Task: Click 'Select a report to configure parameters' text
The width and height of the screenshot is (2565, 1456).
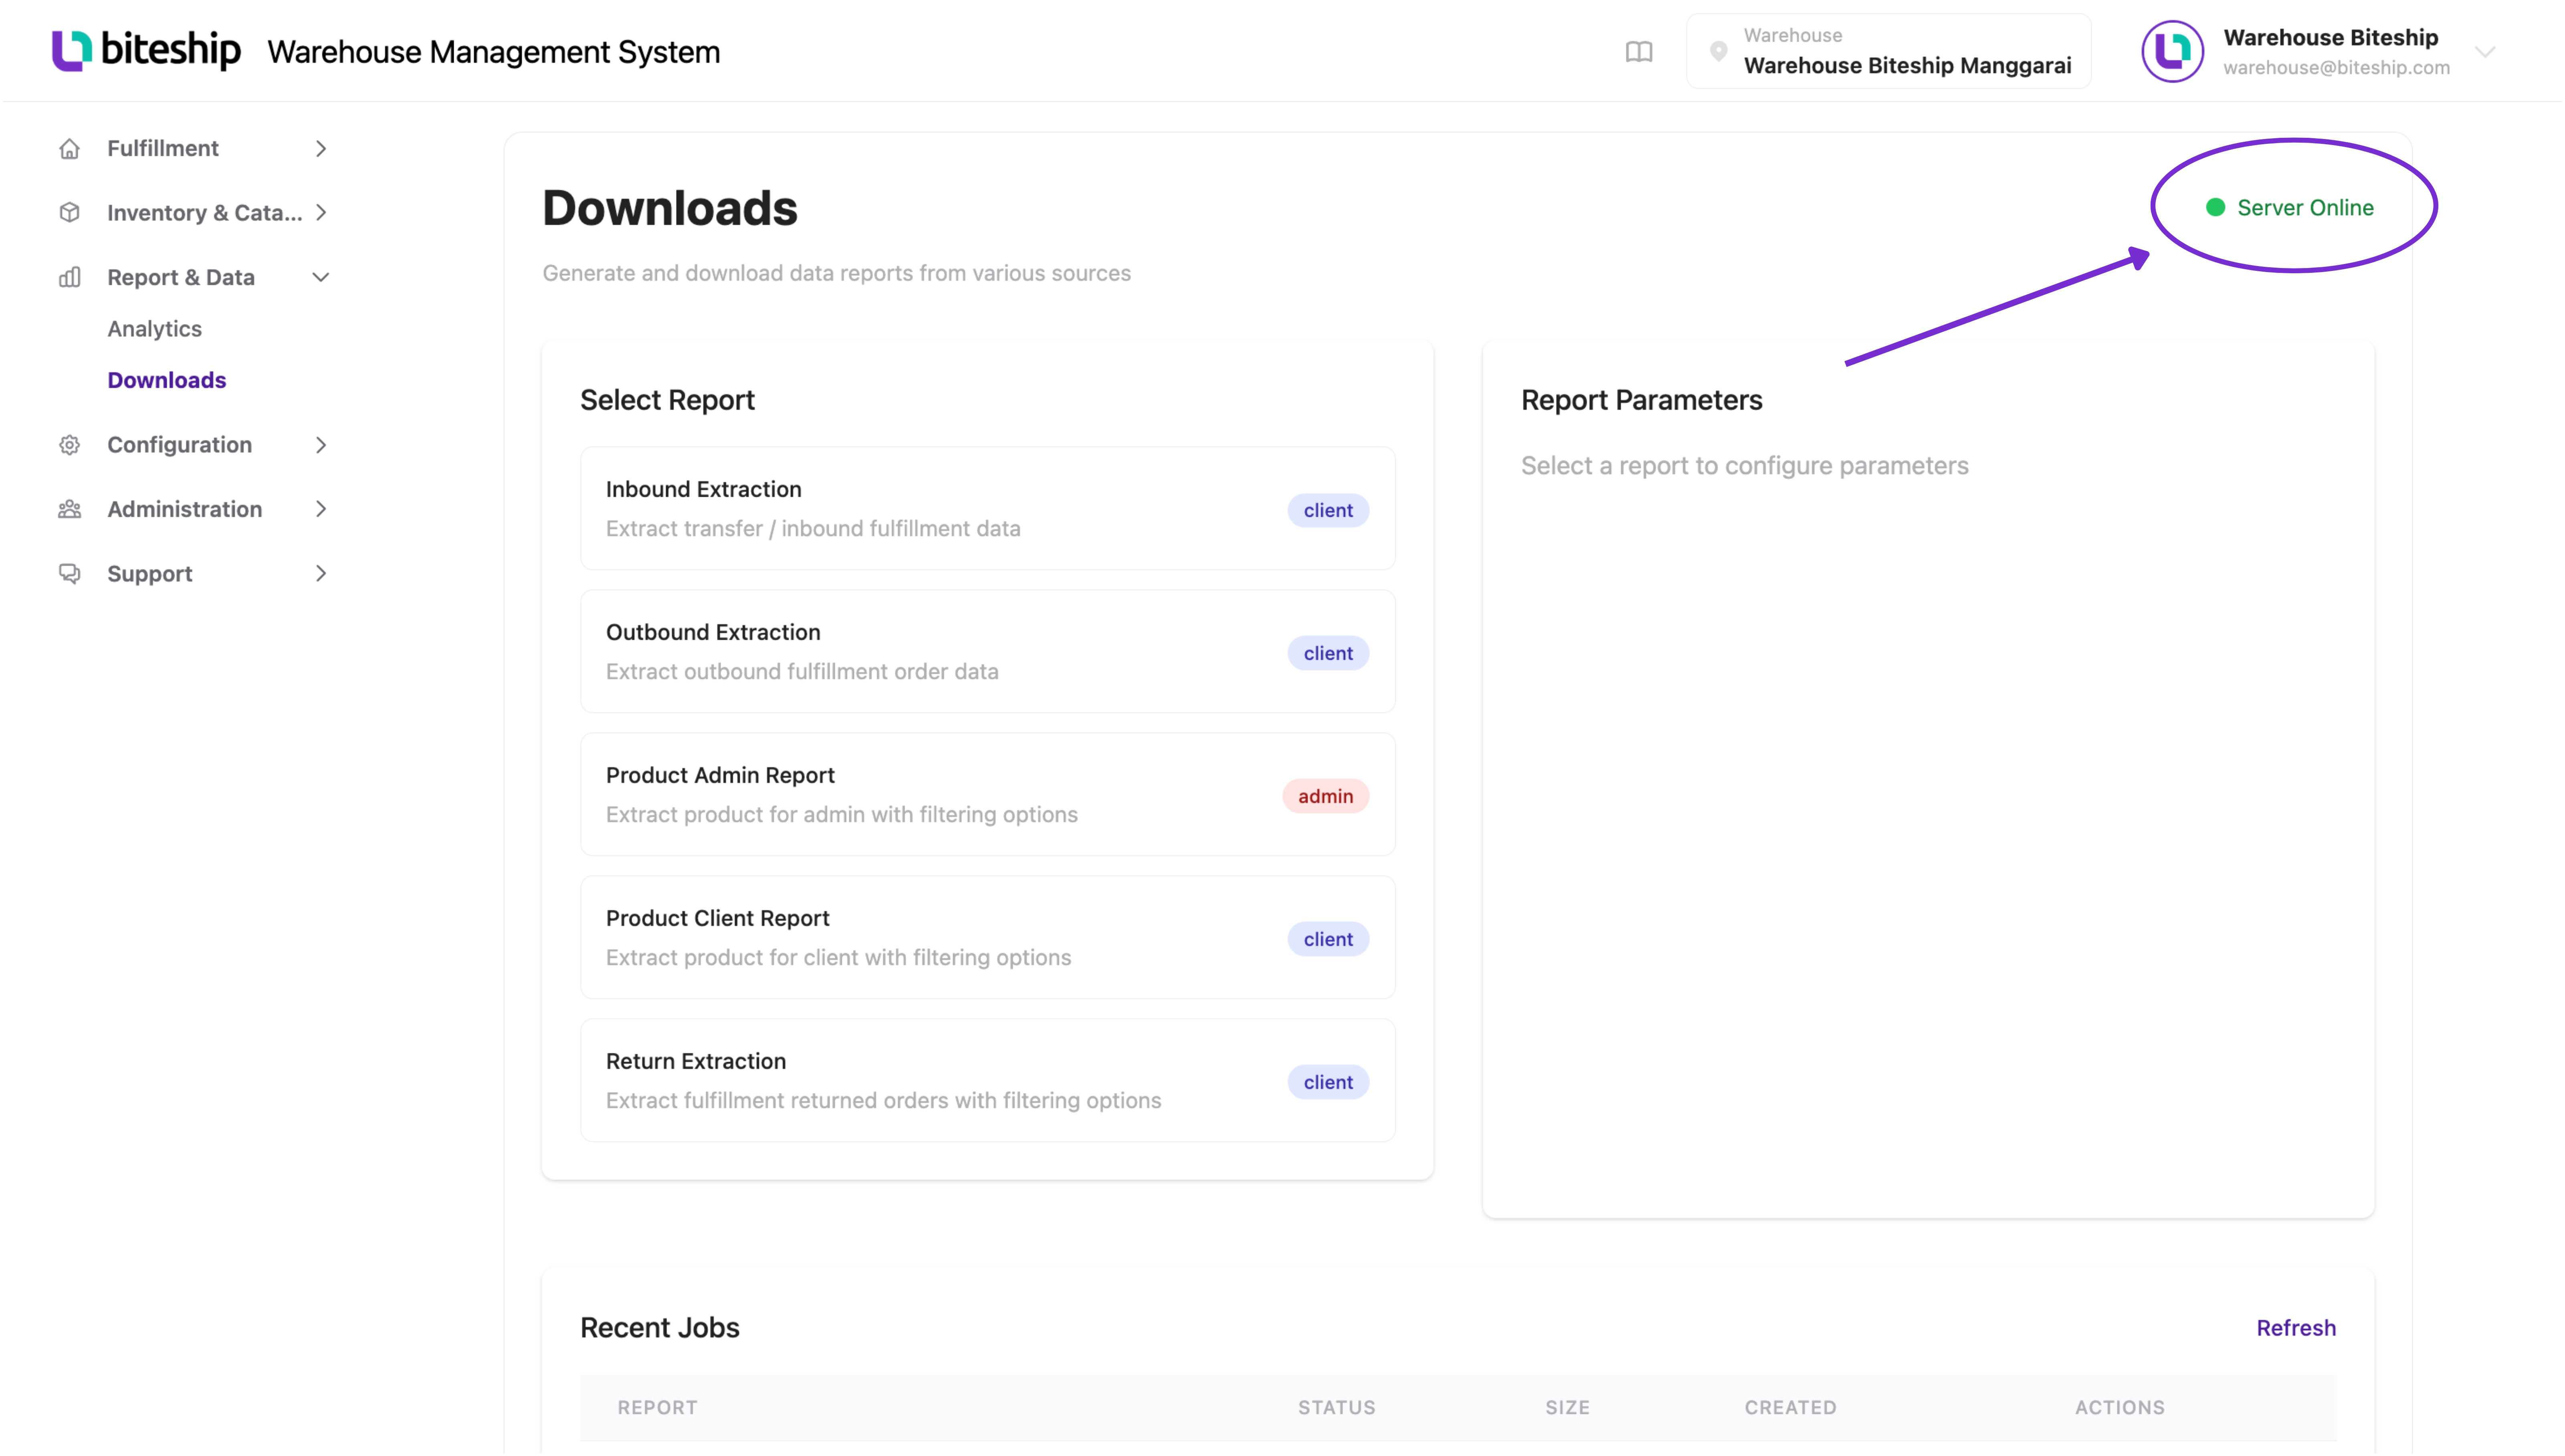Action: coord(1744,465)
